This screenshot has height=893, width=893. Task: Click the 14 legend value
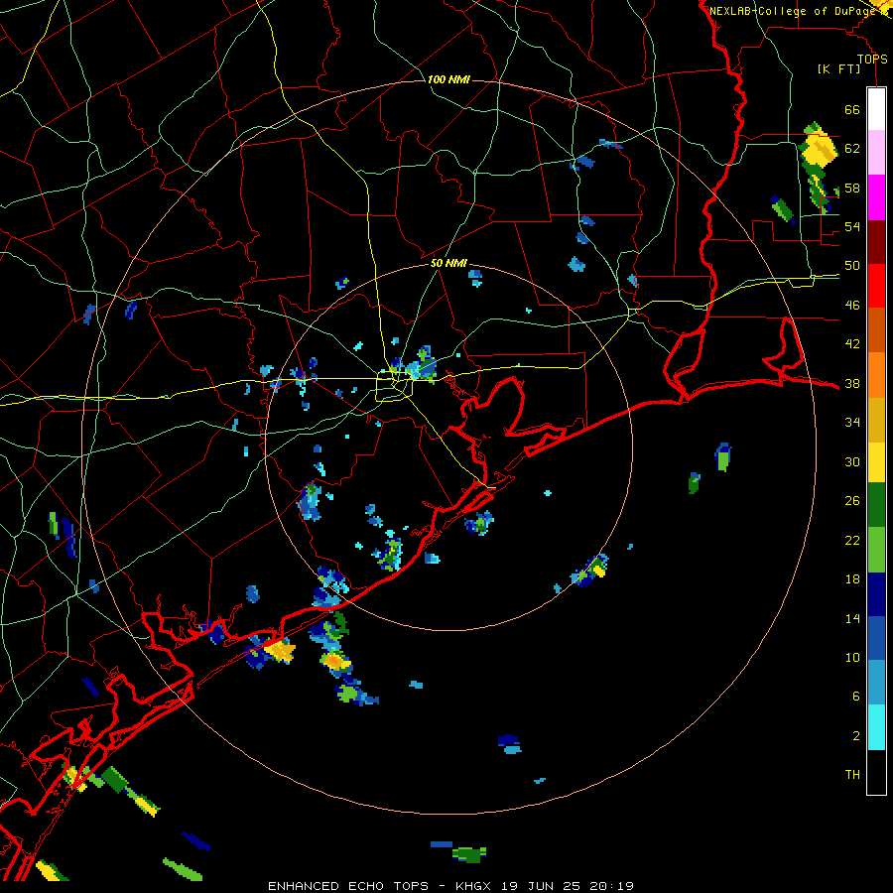tap(852, 618)
